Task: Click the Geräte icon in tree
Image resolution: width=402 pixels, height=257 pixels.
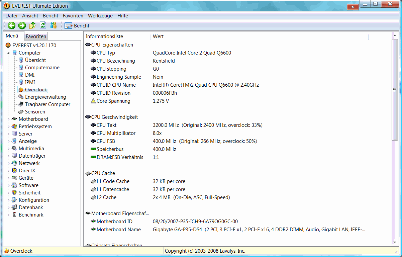Action: pos(14,178)
